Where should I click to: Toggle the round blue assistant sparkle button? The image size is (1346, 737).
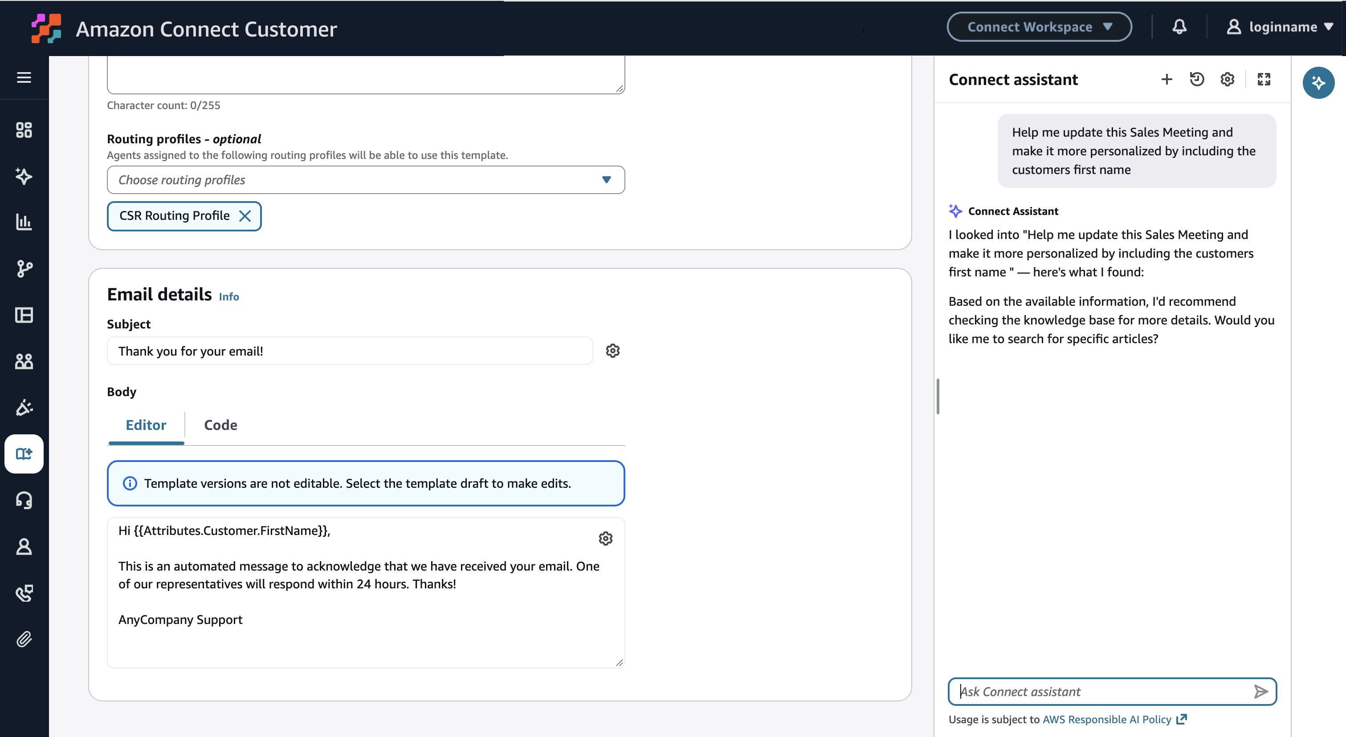(x=1318, y=82)
